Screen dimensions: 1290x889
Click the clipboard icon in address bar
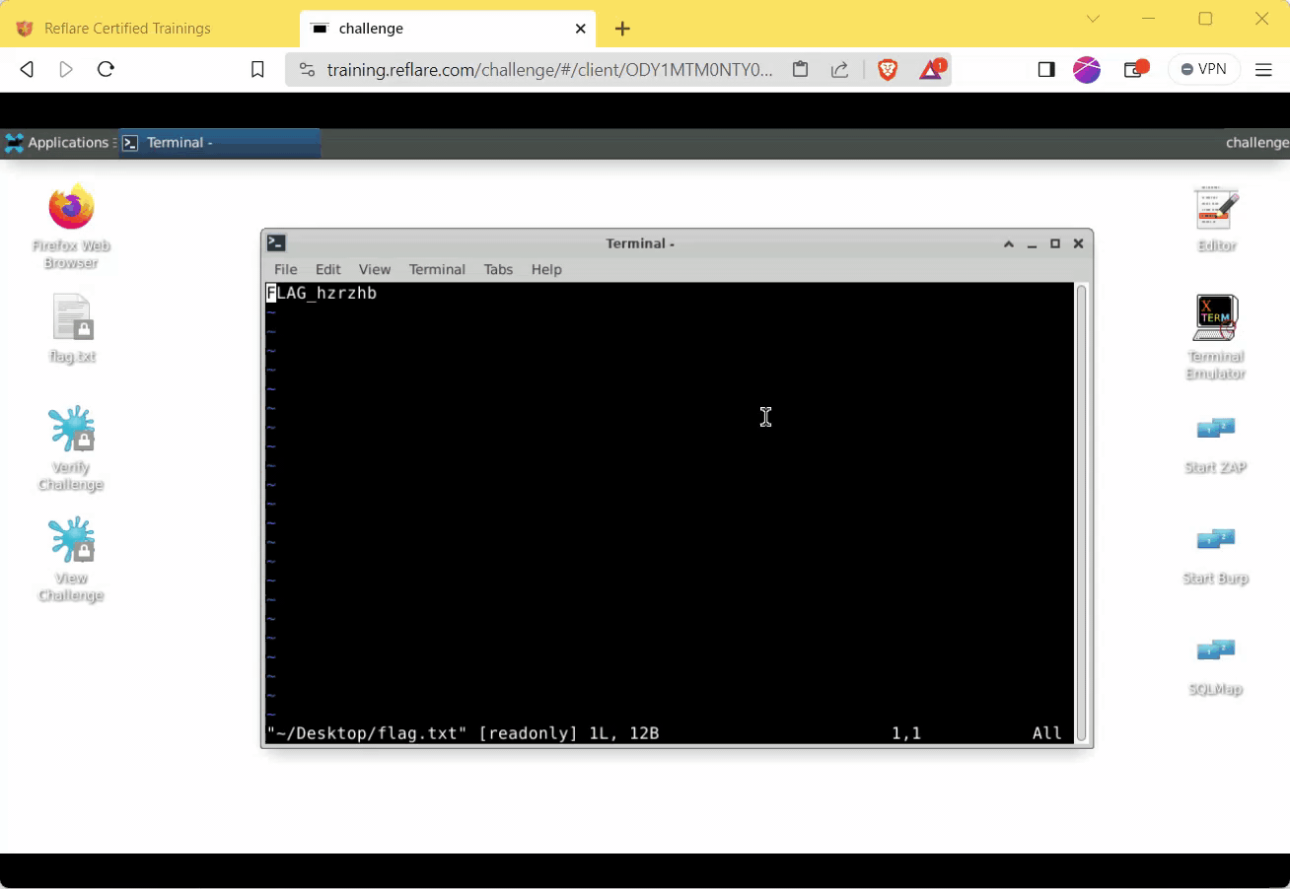point(801,69)
